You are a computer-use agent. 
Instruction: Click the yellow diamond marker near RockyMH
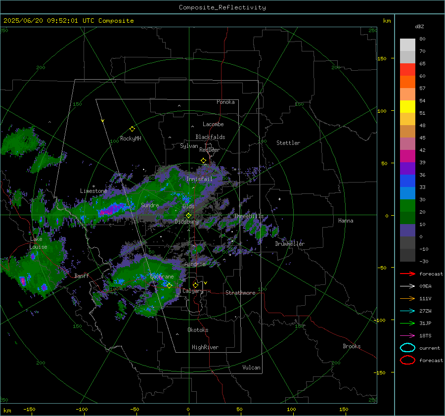(x=132, y=129)
